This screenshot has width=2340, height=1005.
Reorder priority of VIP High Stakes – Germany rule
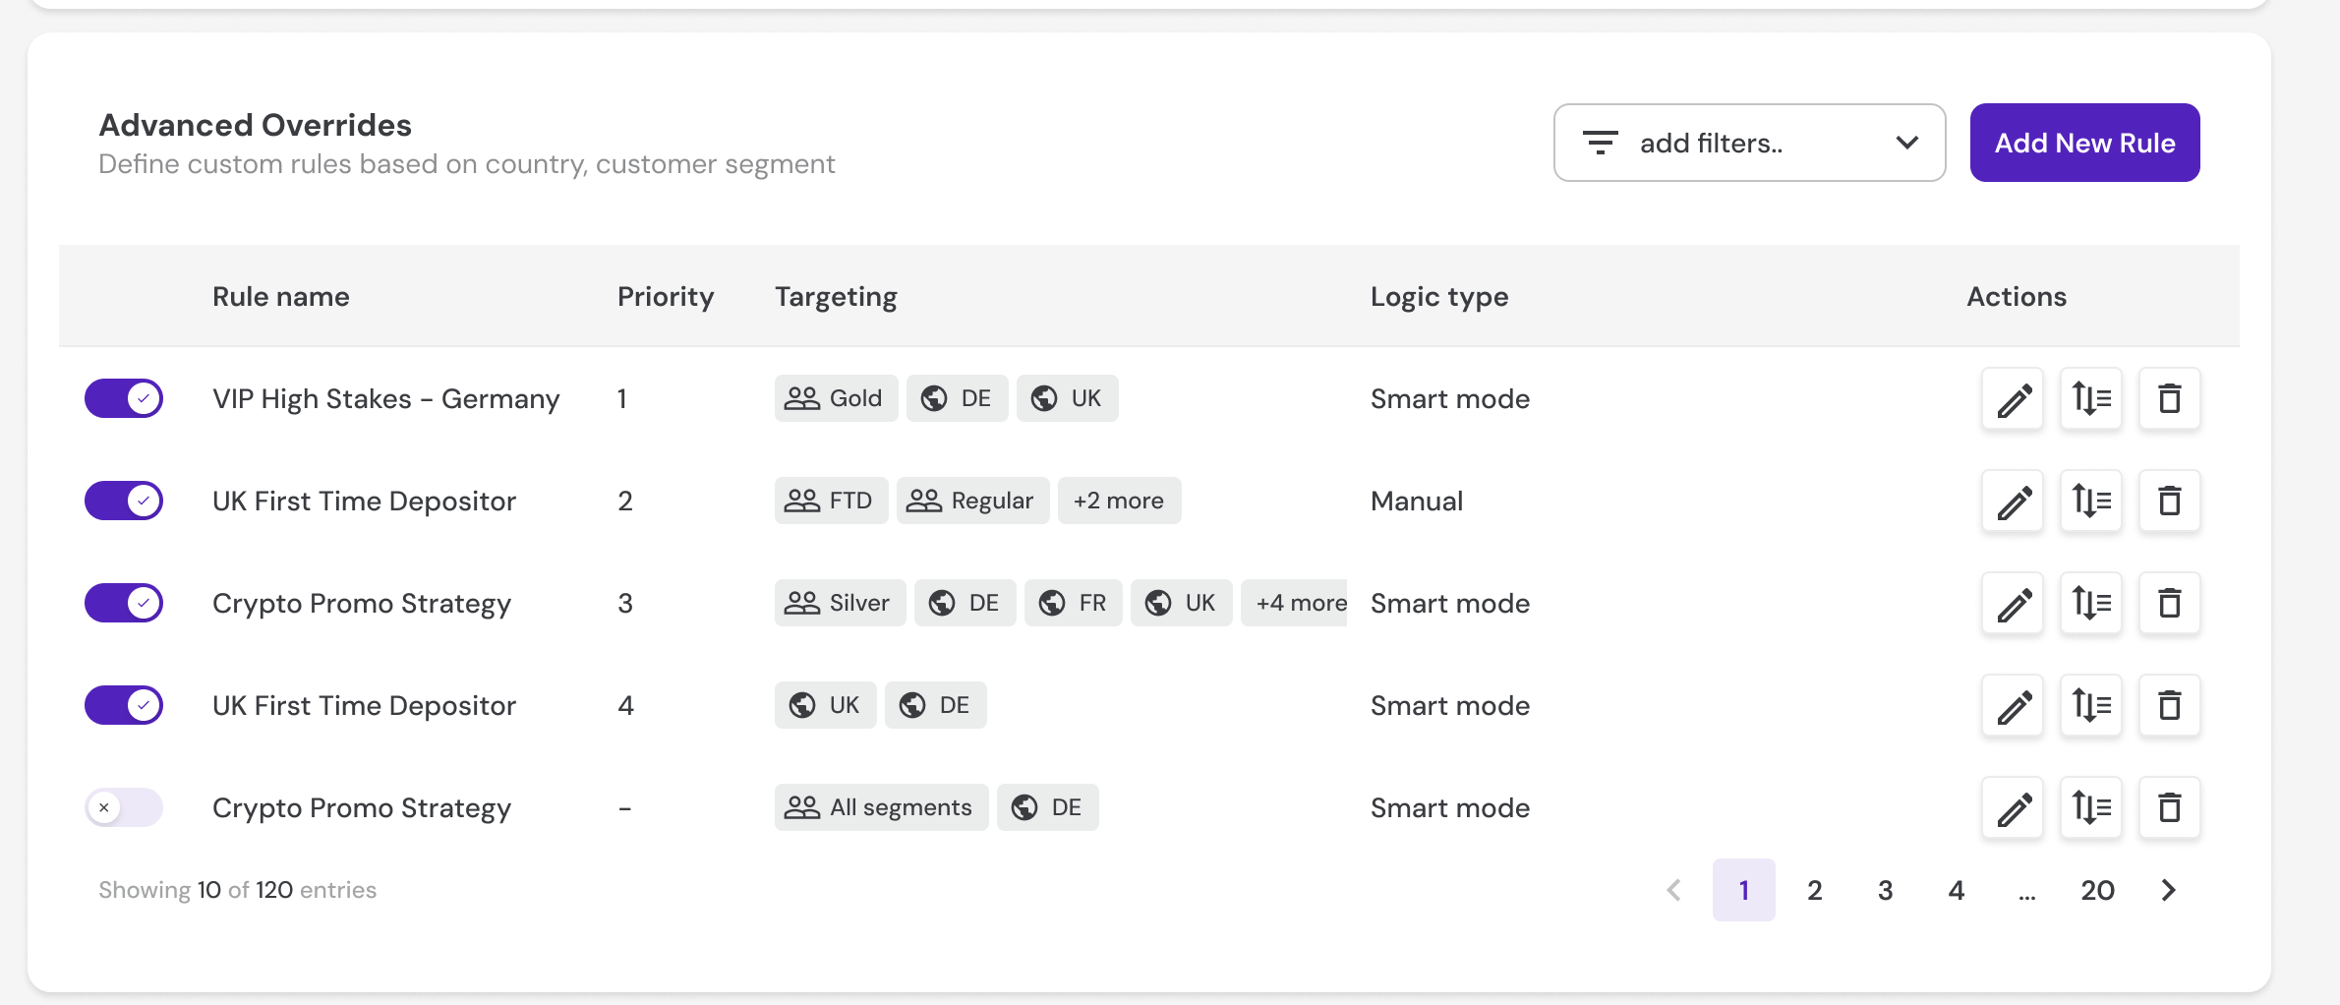[x=2091, y=398]
